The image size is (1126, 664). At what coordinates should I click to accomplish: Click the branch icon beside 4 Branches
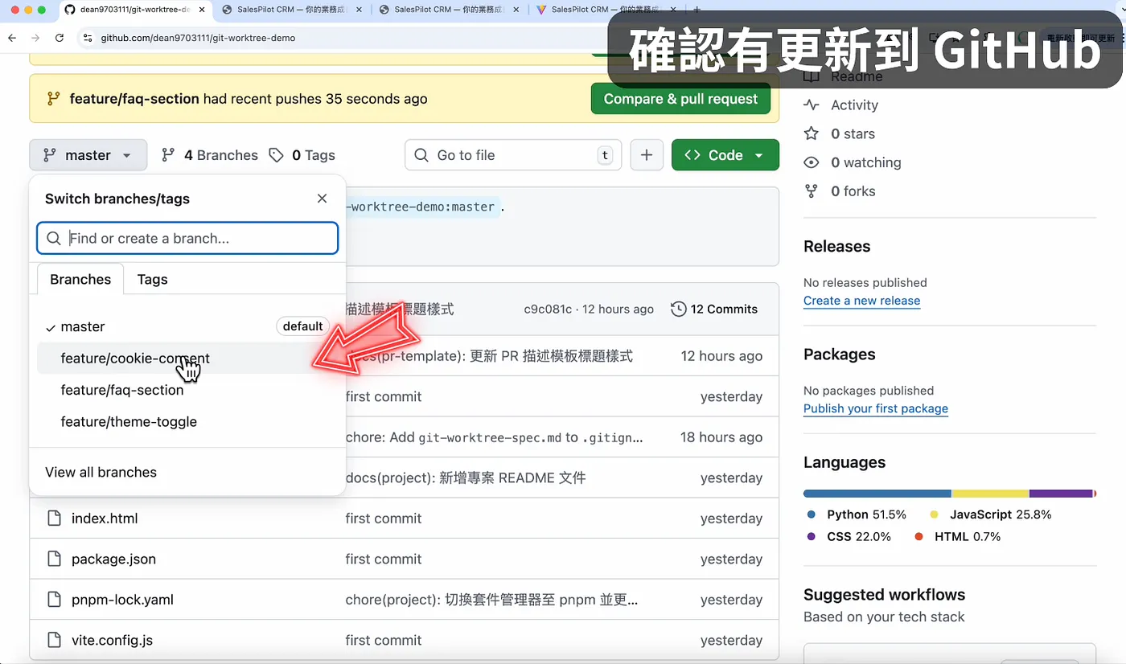[168, 155]
